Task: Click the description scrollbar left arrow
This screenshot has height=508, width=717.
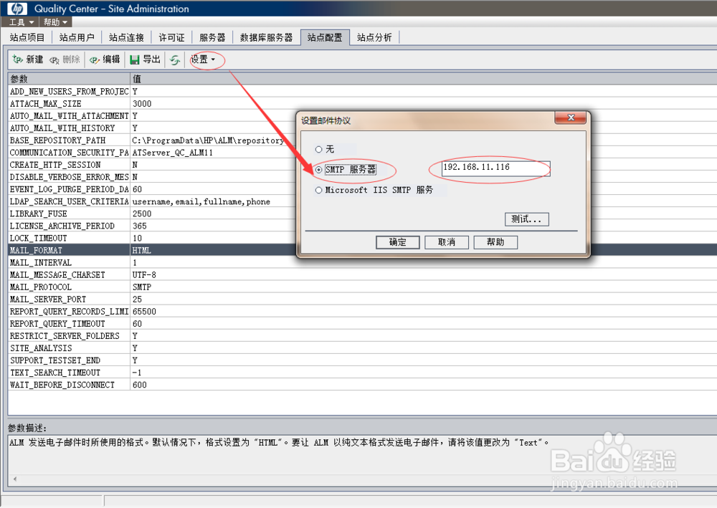Action: 15,479
